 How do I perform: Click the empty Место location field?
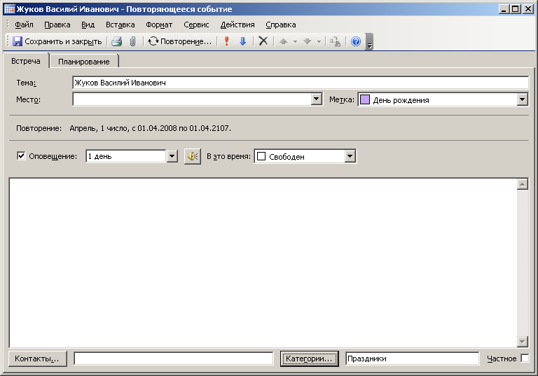(192, 99)
